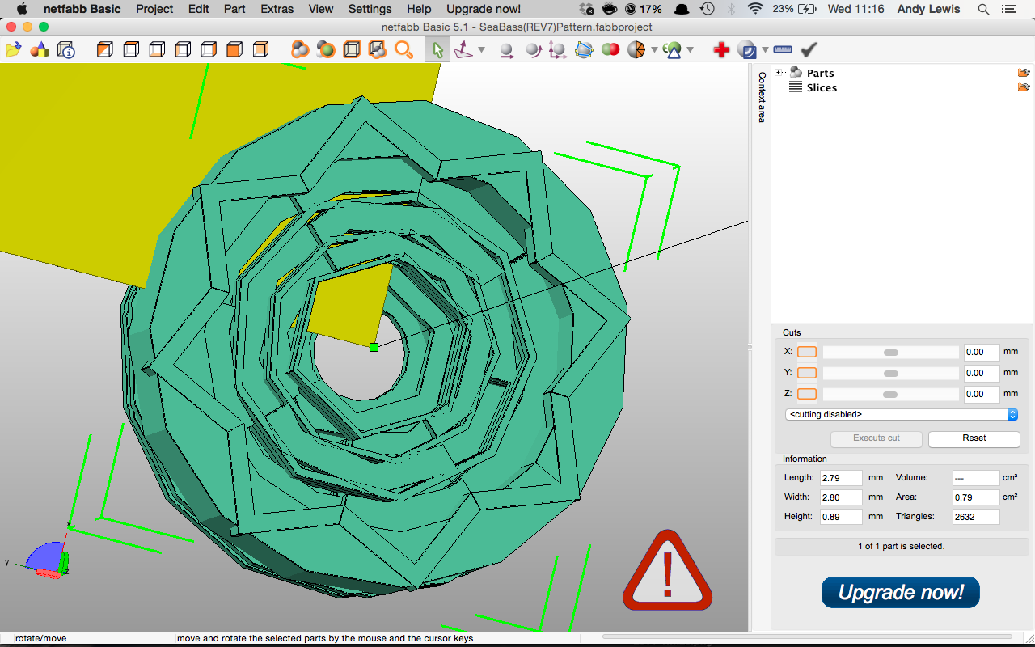The height and width of the screenshot is (647, 1035).
Task: Open the cutting disabled dropdown
Action: [901, 414]
